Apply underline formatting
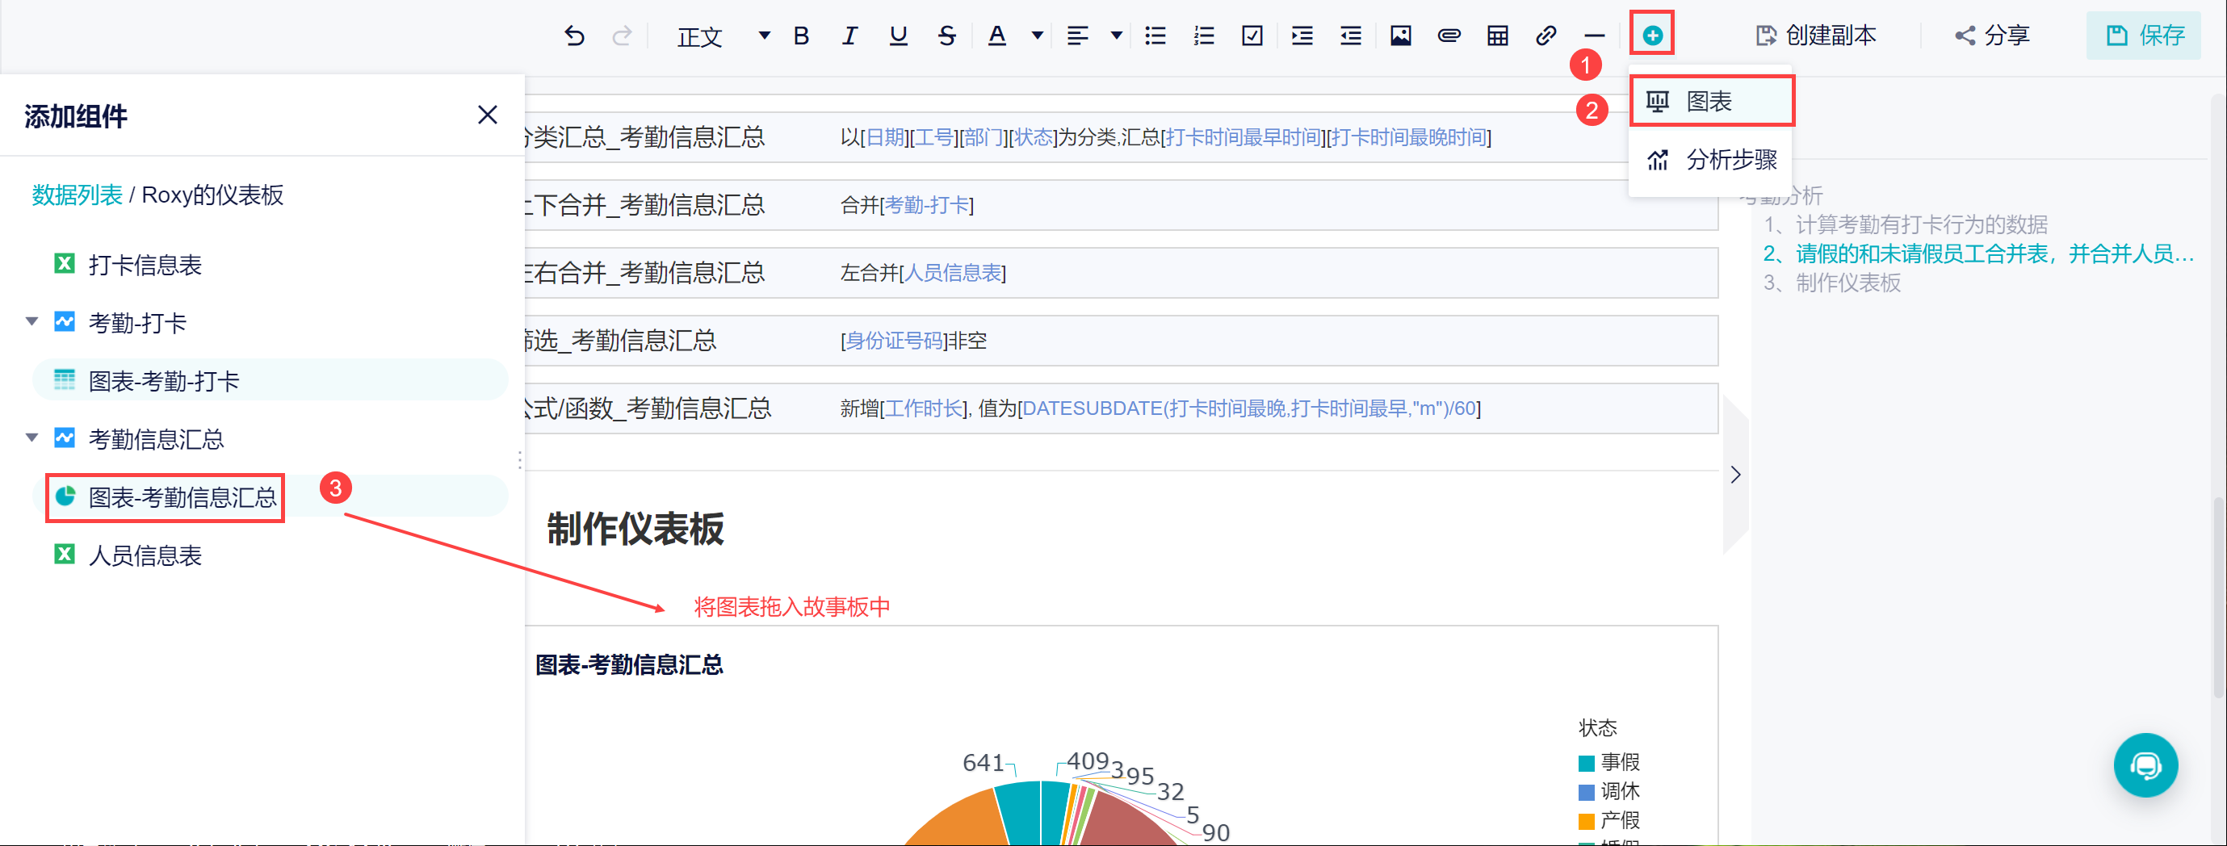The image size is (2227, 846). (898, 36)
